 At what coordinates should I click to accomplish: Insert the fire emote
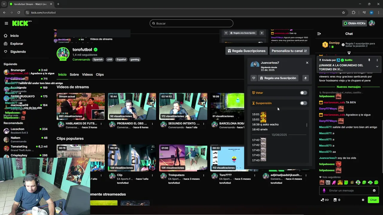tap(340, 182)
